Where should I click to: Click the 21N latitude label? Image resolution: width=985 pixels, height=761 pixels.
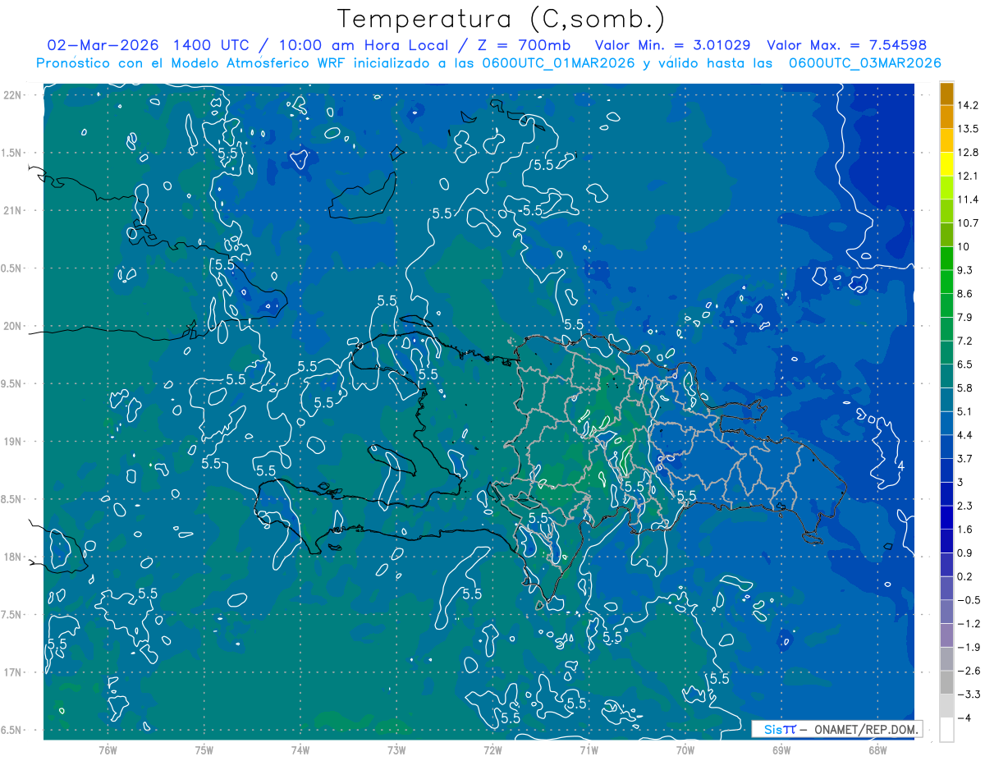click(11, 210)
